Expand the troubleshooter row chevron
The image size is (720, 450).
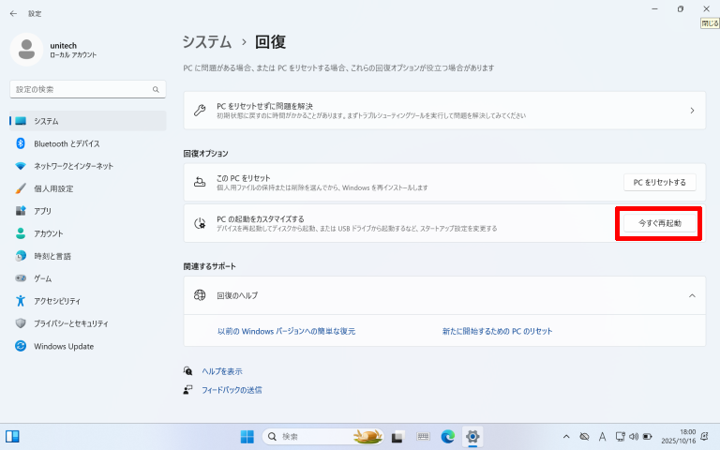(x=692, y=111)
